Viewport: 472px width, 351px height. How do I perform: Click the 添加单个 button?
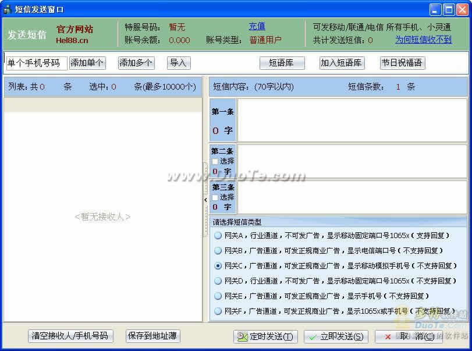(x=87, y=63)
